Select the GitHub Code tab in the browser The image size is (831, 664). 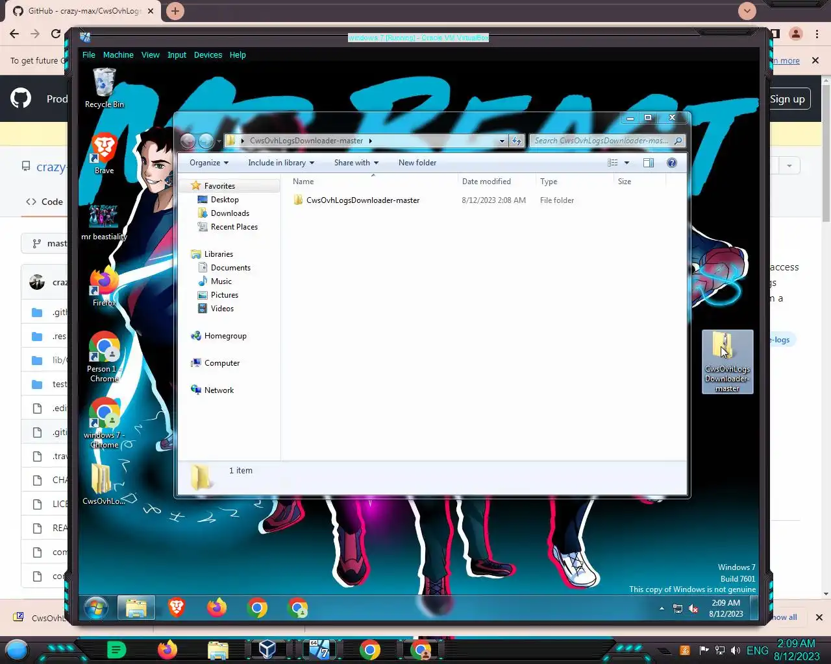click(44, 202)
